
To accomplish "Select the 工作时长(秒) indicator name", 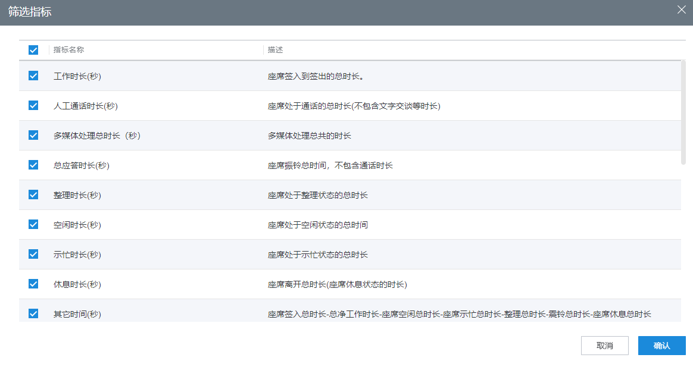I will [77, 76].
